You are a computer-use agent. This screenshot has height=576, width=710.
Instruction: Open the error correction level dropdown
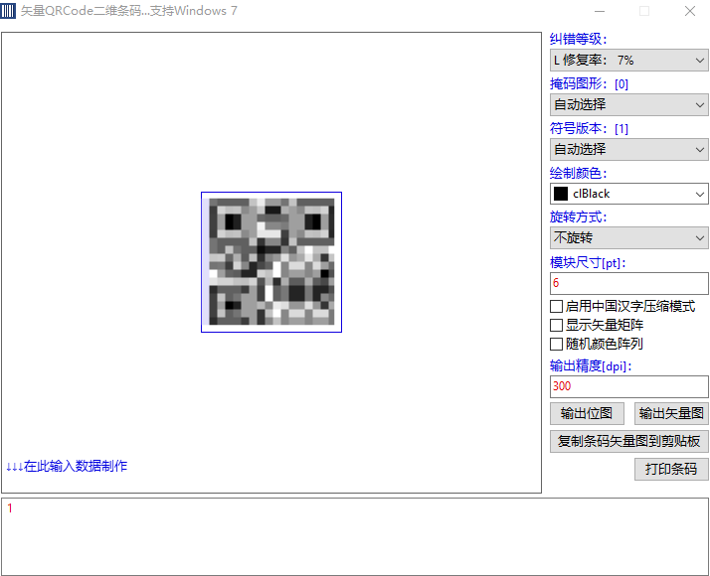628,61
